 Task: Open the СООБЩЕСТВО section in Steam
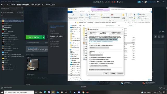point(38,5)
